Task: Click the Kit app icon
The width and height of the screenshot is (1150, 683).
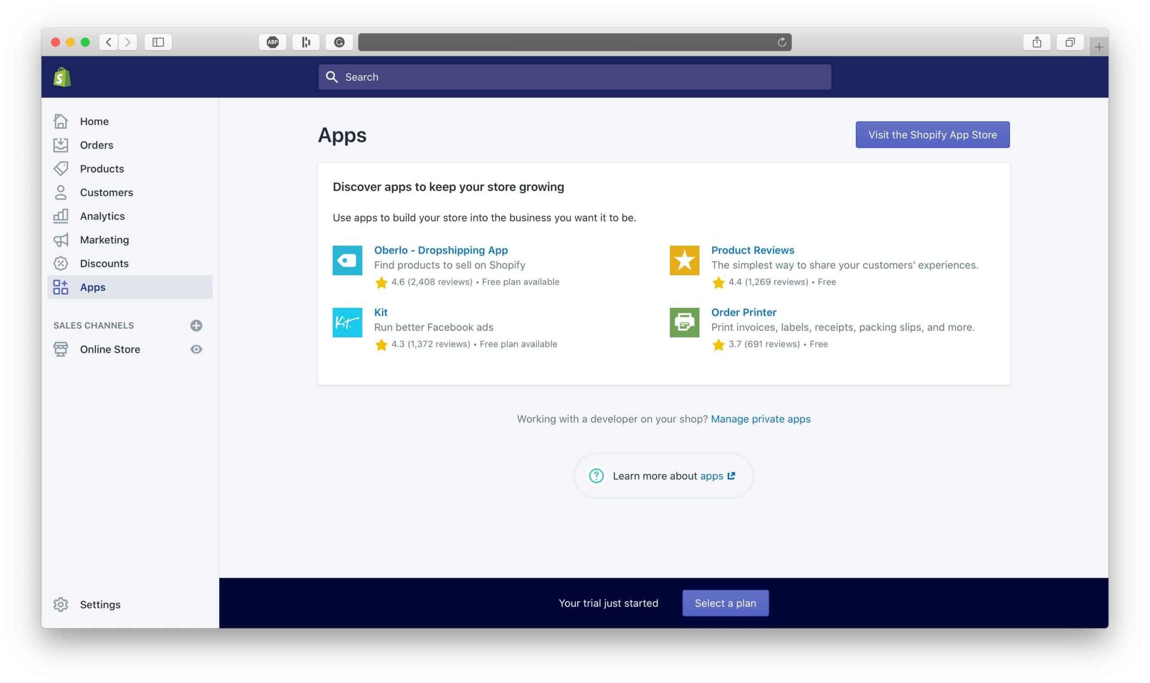Action: 347,322
